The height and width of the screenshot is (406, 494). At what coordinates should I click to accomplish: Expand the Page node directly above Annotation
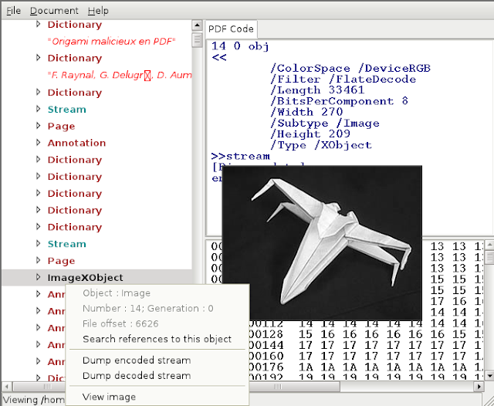38,126
